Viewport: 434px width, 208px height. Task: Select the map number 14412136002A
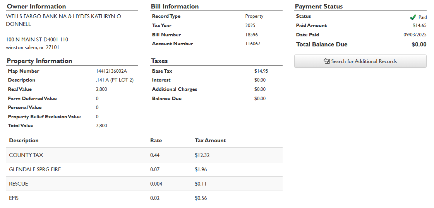pos(112,71)
